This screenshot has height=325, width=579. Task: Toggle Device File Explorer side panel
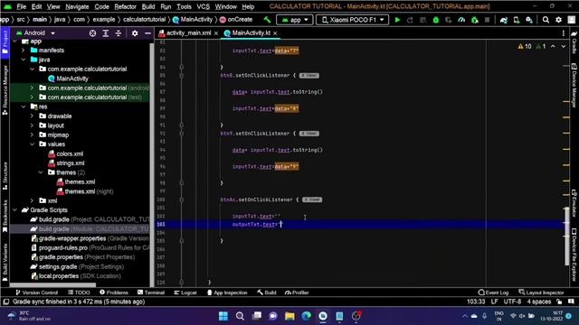(574, 255)
